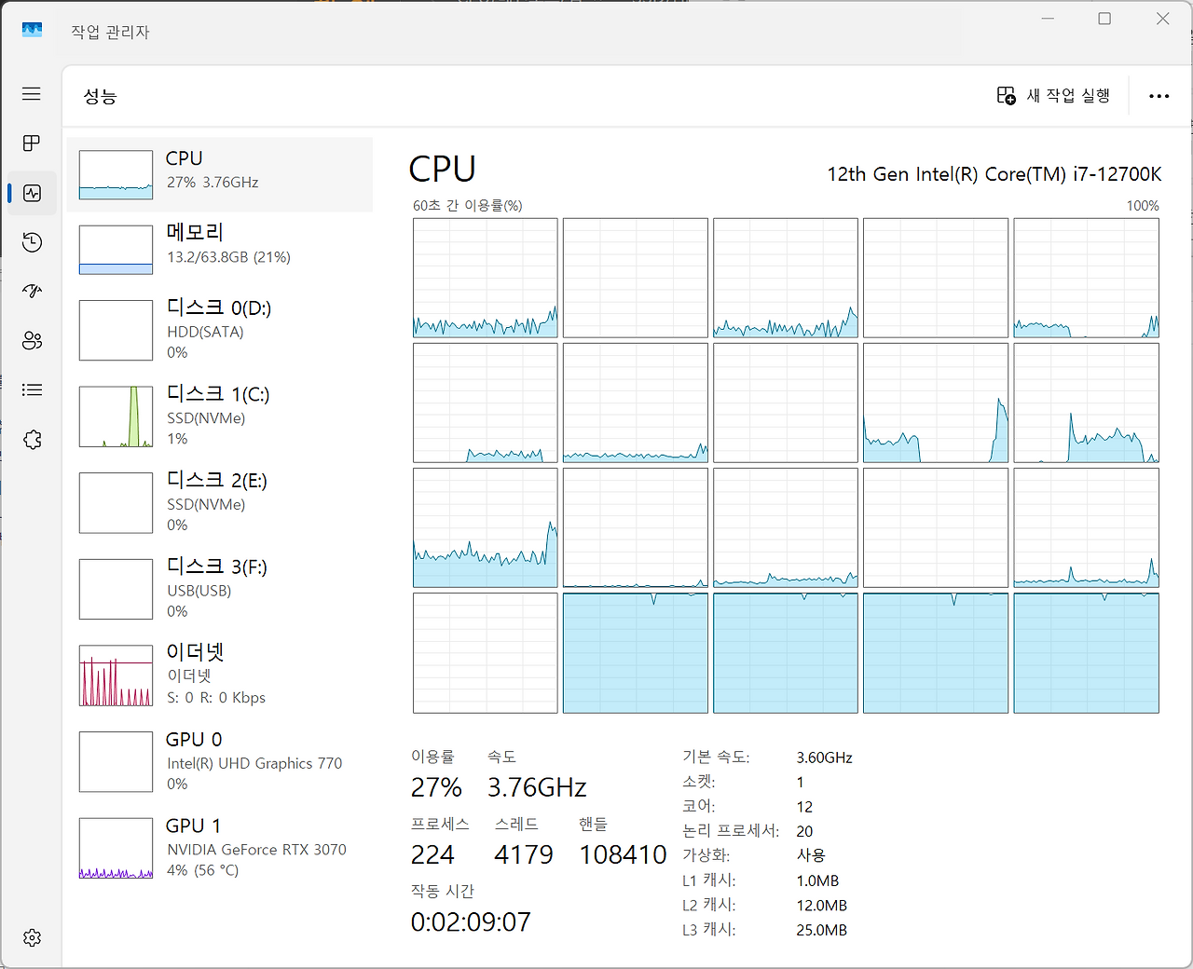Show 디스크 0(D:) HDD performance

(220, 330)
